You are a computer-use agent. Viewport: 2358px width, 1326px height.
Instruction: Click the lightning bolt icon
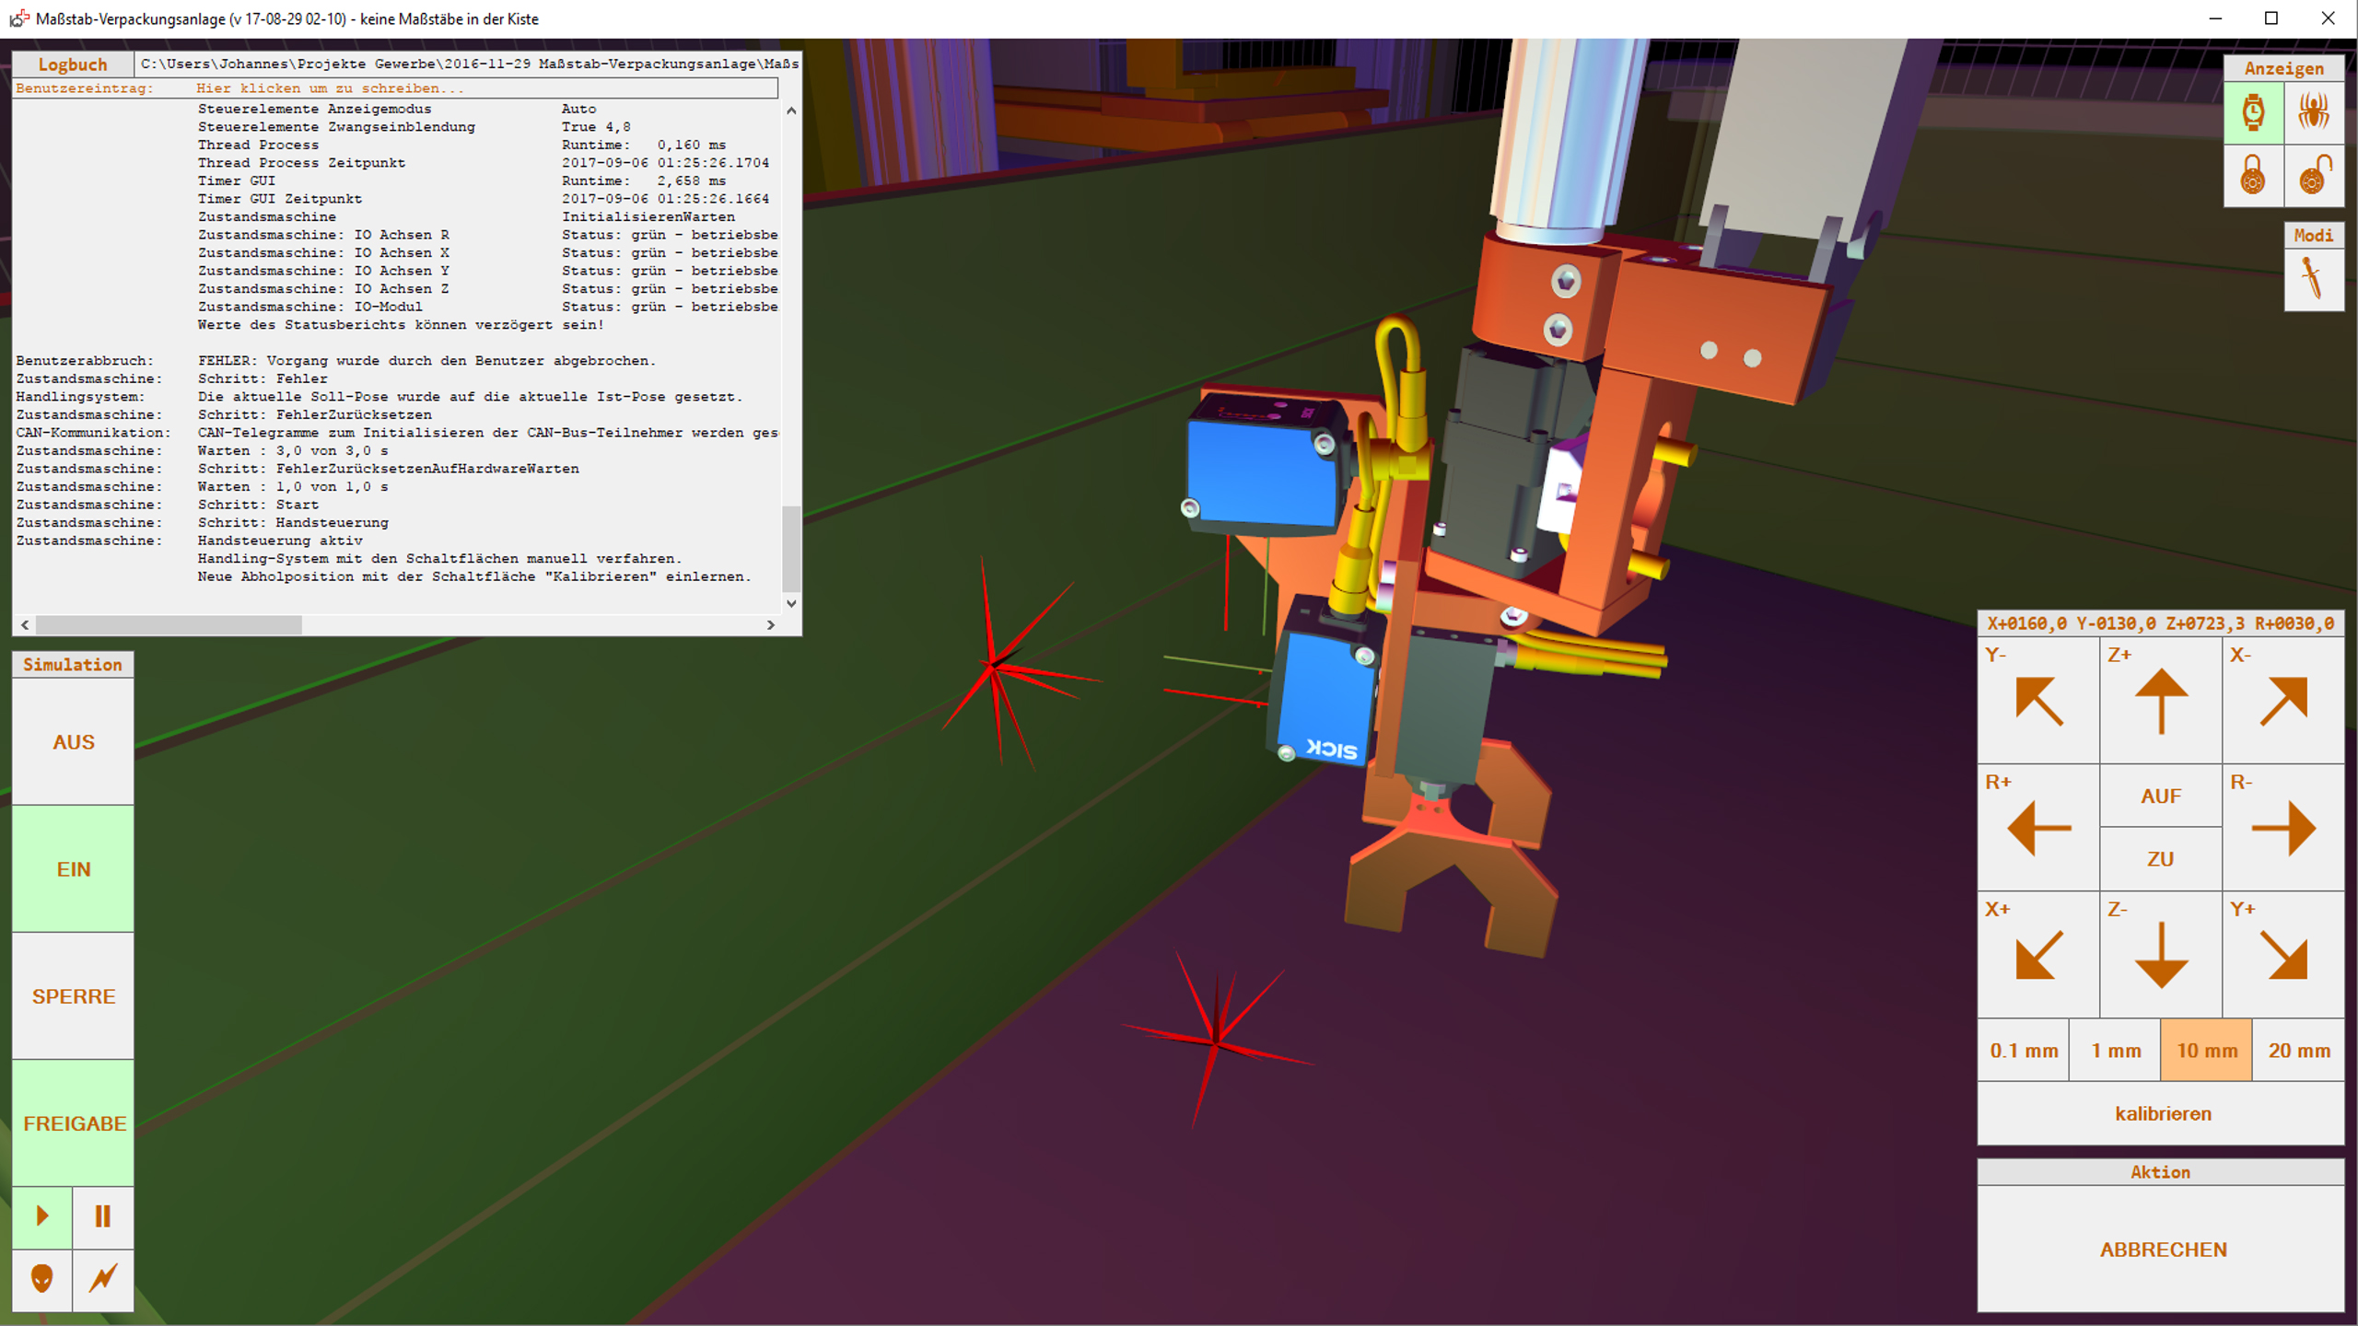(x=103, y=1279)
